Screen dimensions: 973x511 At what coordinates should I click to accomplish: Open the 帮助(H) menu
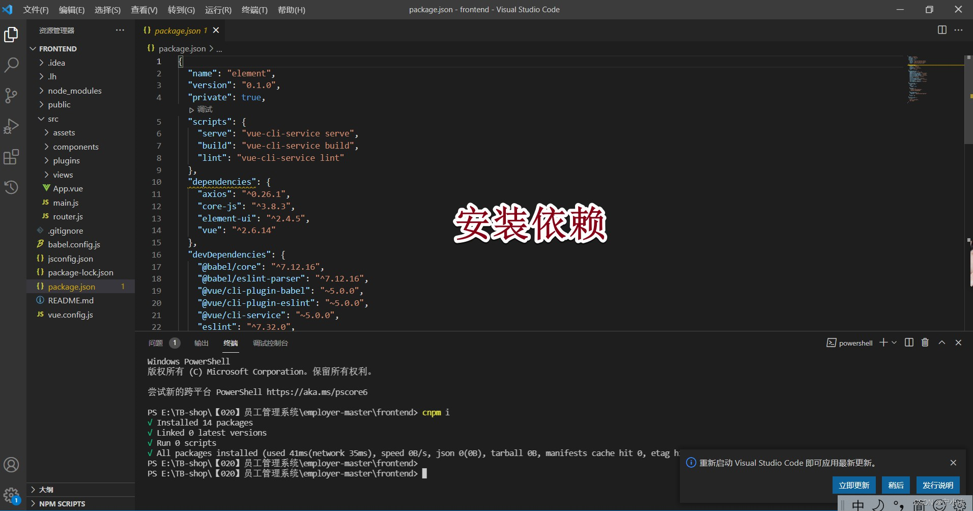tap(292, 10)
